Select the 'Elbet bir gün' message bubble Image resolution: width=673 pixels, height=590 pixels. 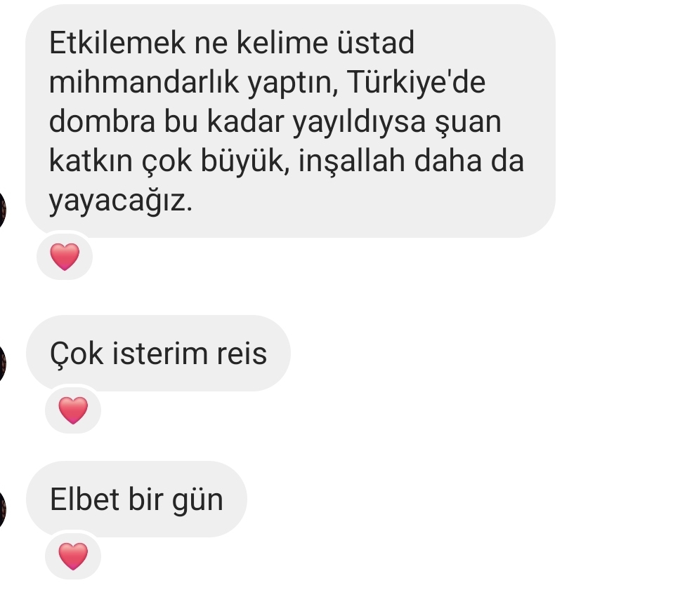(x=136, y=500)
